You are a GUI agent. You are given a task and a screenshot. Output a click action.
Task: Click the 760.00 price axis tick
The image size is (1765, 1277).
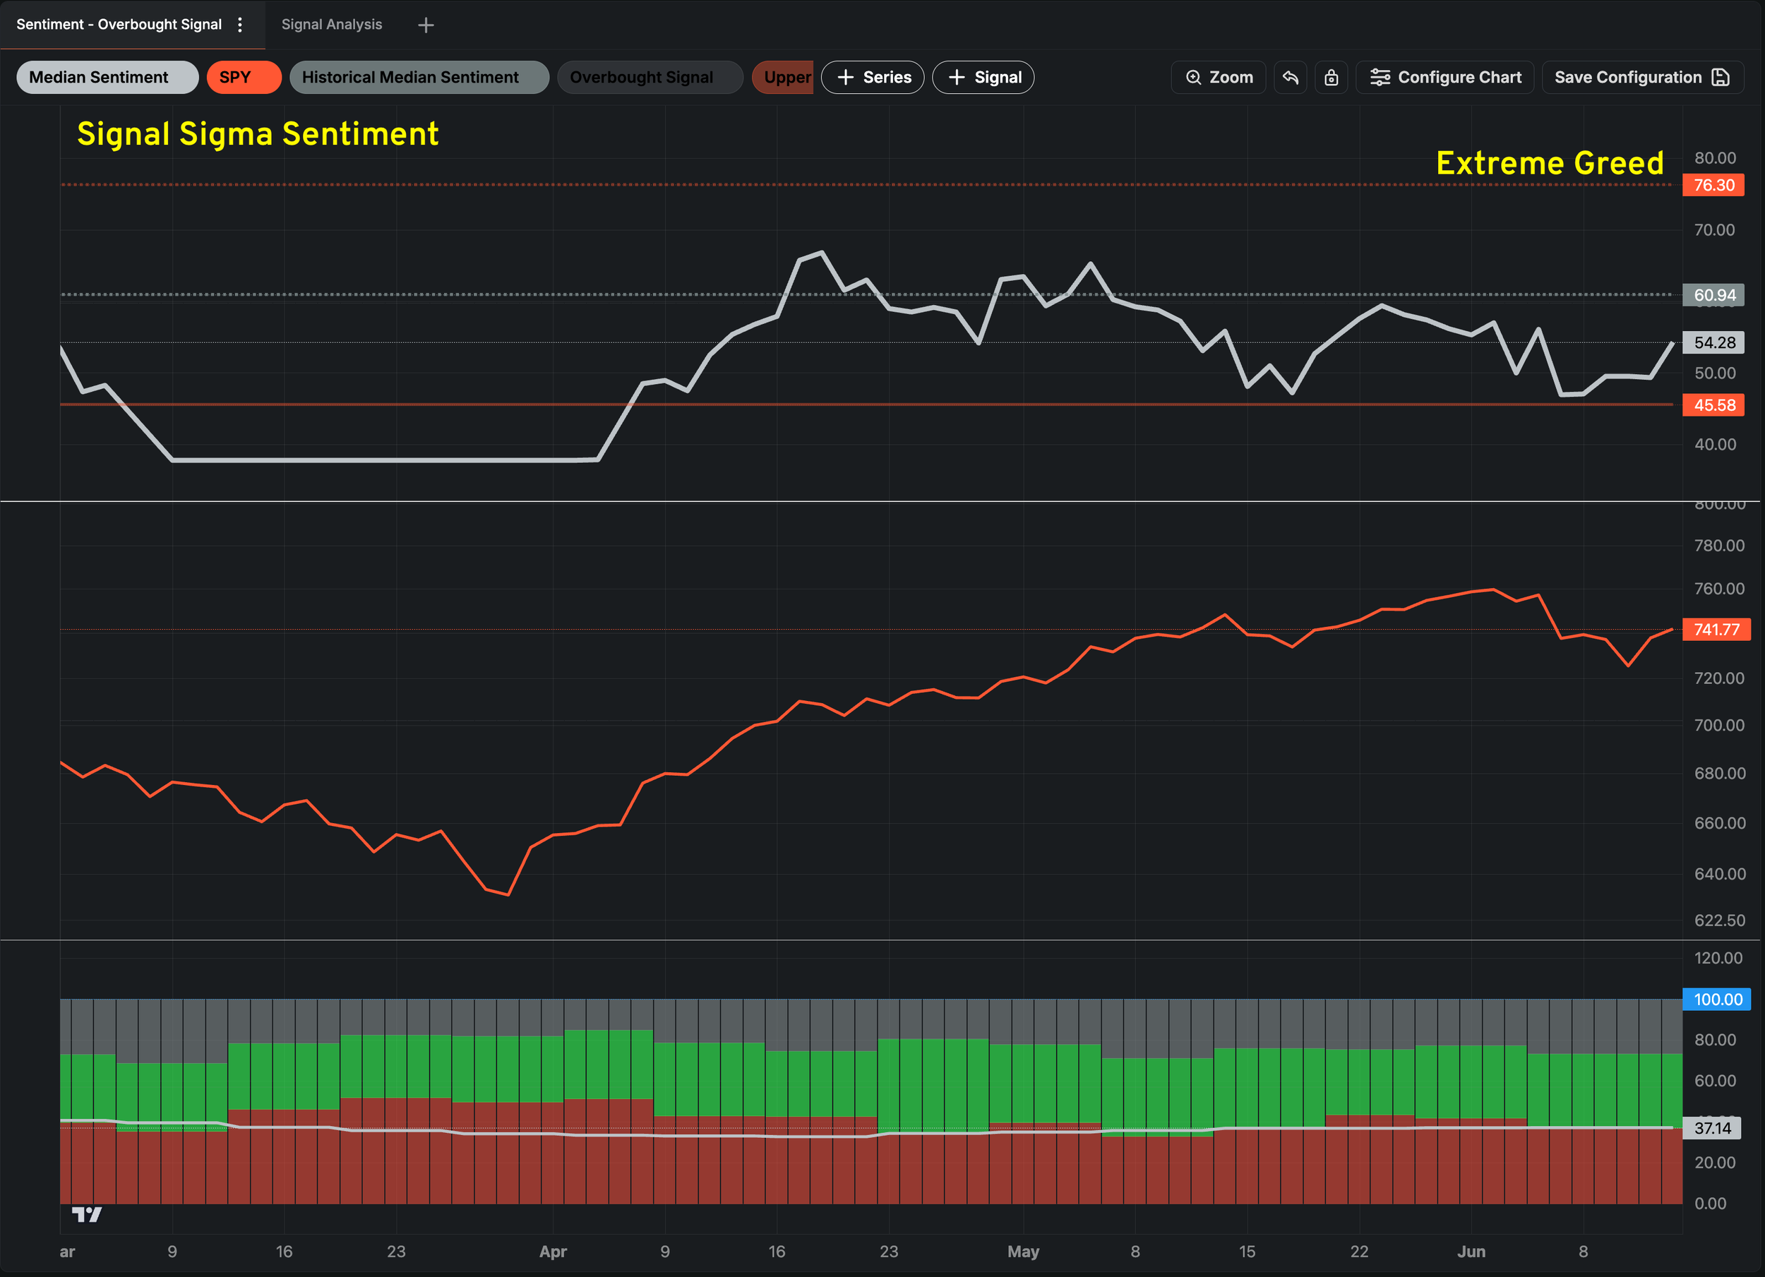1720,588
